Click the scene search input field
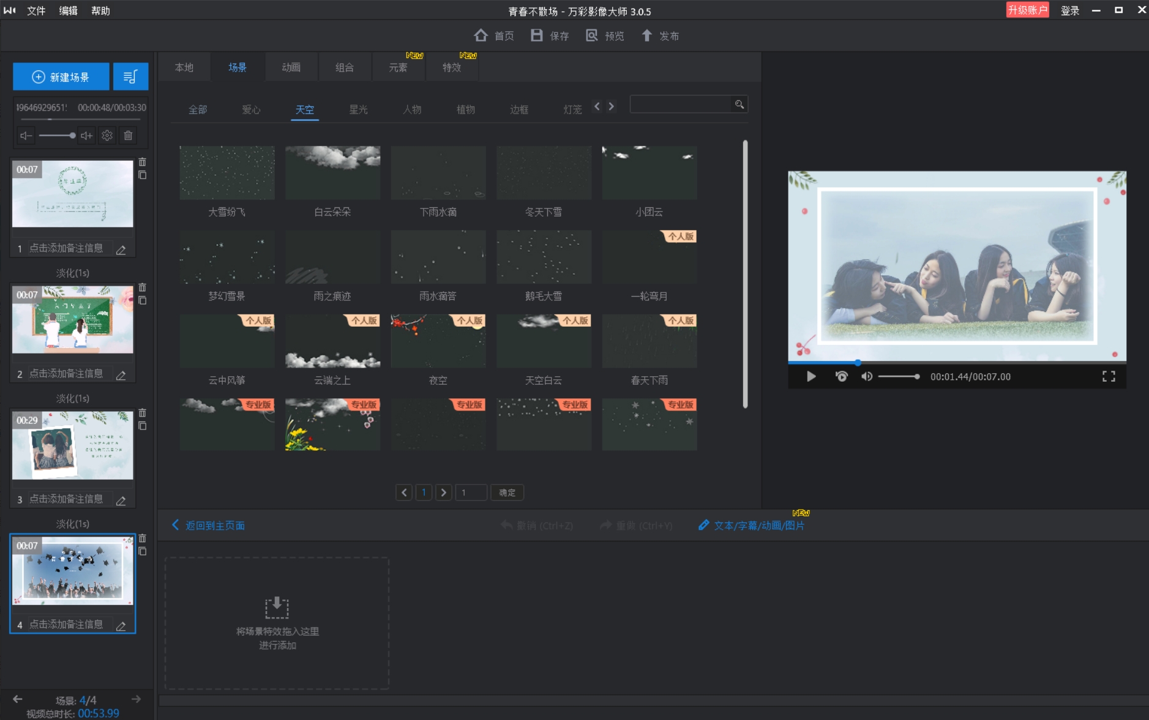 point(681,105)
